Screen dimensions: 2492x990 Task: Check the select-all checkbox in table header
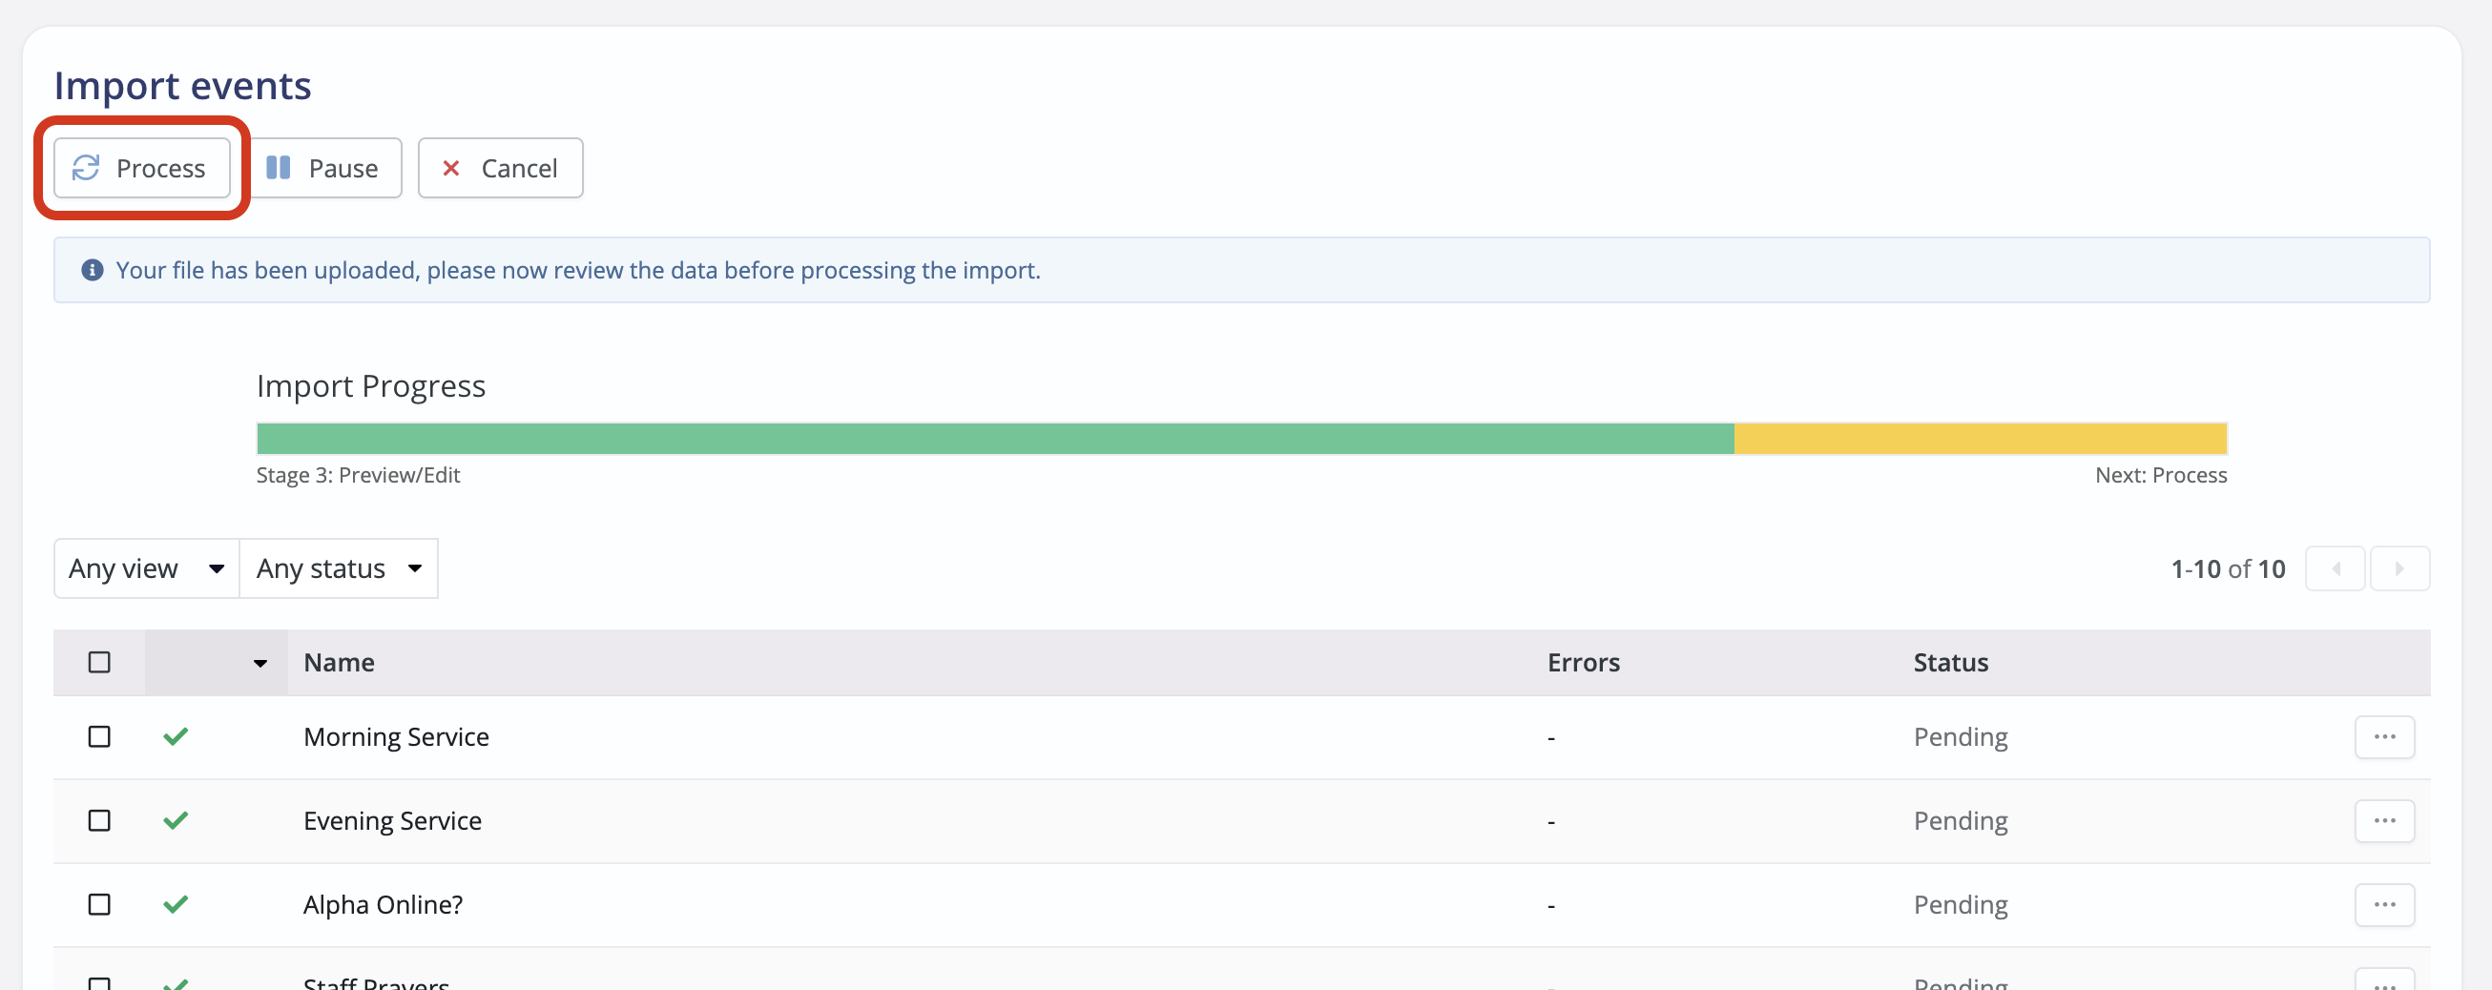pyautogui.click(x=98, y=661)
